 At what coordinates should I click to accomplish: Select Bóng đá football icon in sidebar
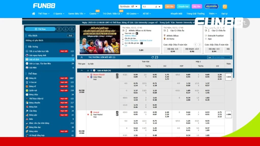pos(27,78)
